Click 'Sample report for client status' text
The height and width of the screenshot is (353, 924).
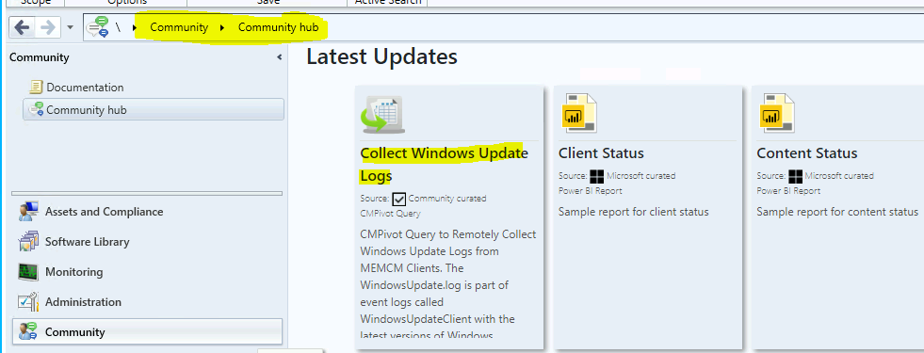(x=634, y=212)
